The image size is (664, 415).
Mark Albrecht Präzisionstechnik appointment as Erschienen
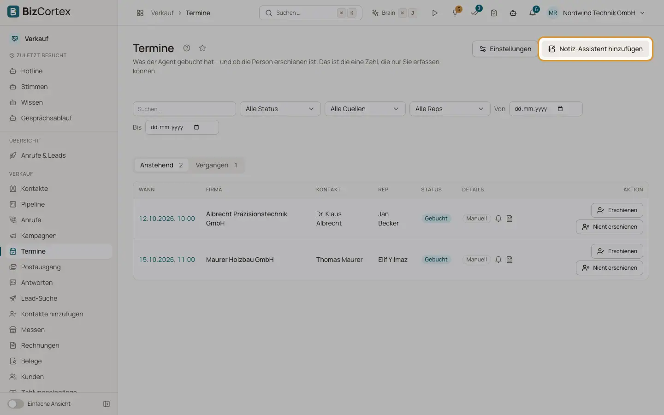point(617,210)
